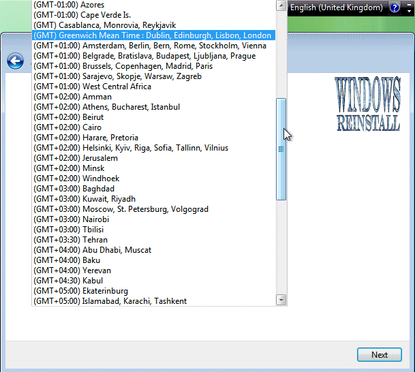Choose Islamabad, Karachi, Tashkent time zone
The width and height of the screenshot is (415, 372).
(110, 301)
